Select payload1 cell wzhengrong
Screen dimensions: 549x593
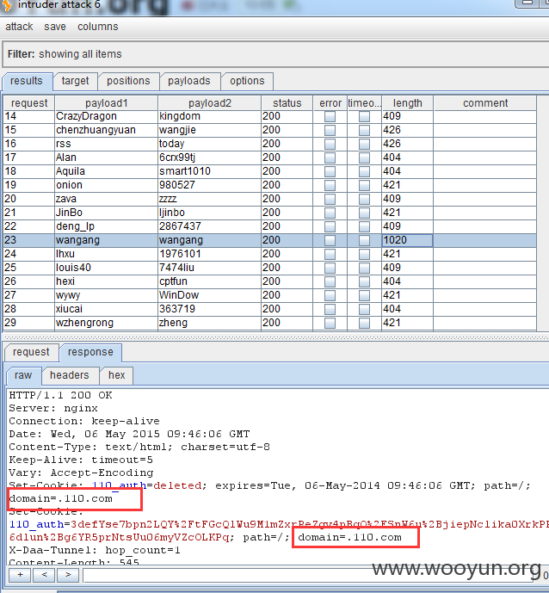(106, 323)
